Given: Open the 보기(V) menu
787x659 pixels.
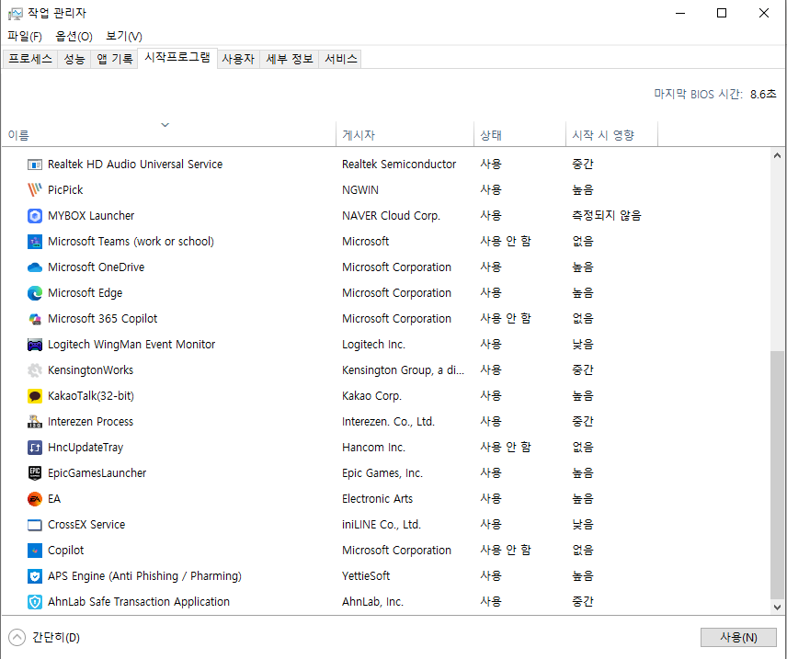Looking at the screenshot, I should pos(124,36).
